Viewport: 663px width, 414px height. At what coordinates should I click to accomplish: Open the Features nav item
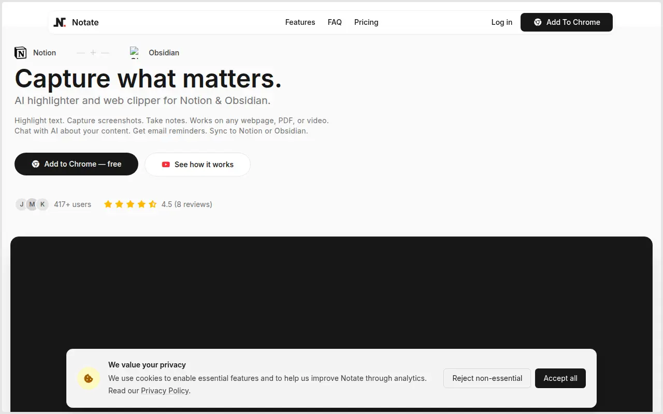pyautogui.click(x=300, y=22)
